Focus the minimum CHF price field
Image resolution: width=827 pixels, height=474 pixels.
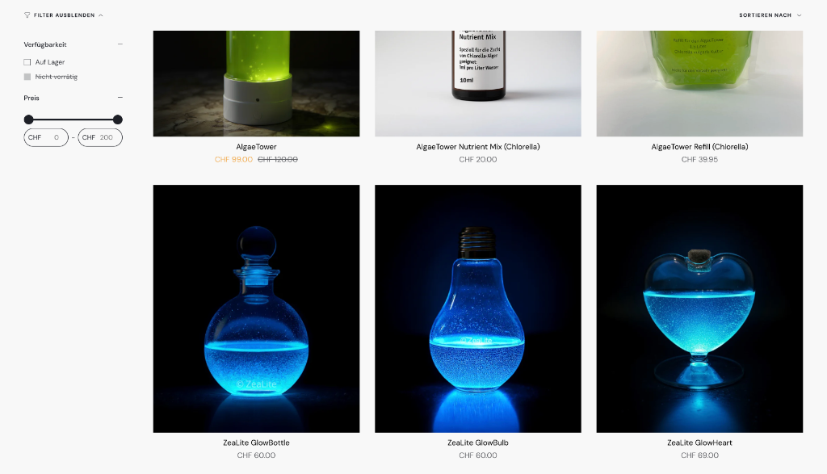coord(46,137)
